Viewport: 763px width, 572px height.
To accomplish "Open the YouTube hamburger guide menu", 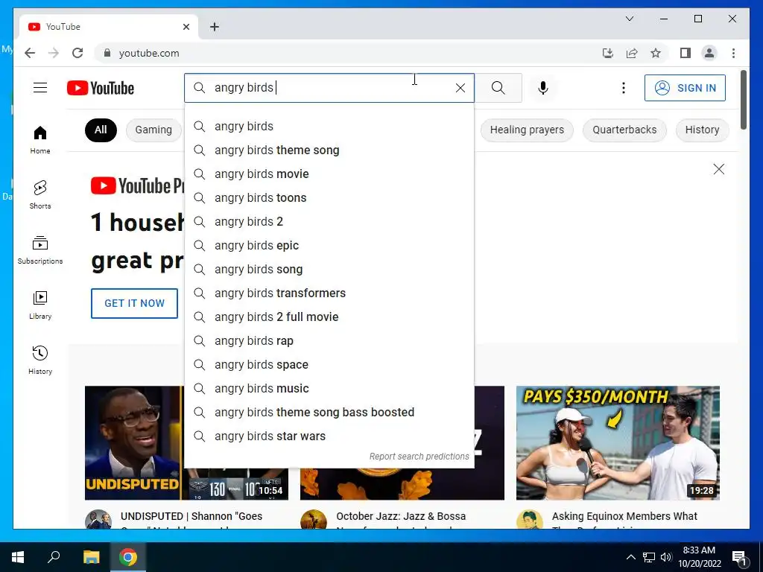I will (x=40, y=88).
